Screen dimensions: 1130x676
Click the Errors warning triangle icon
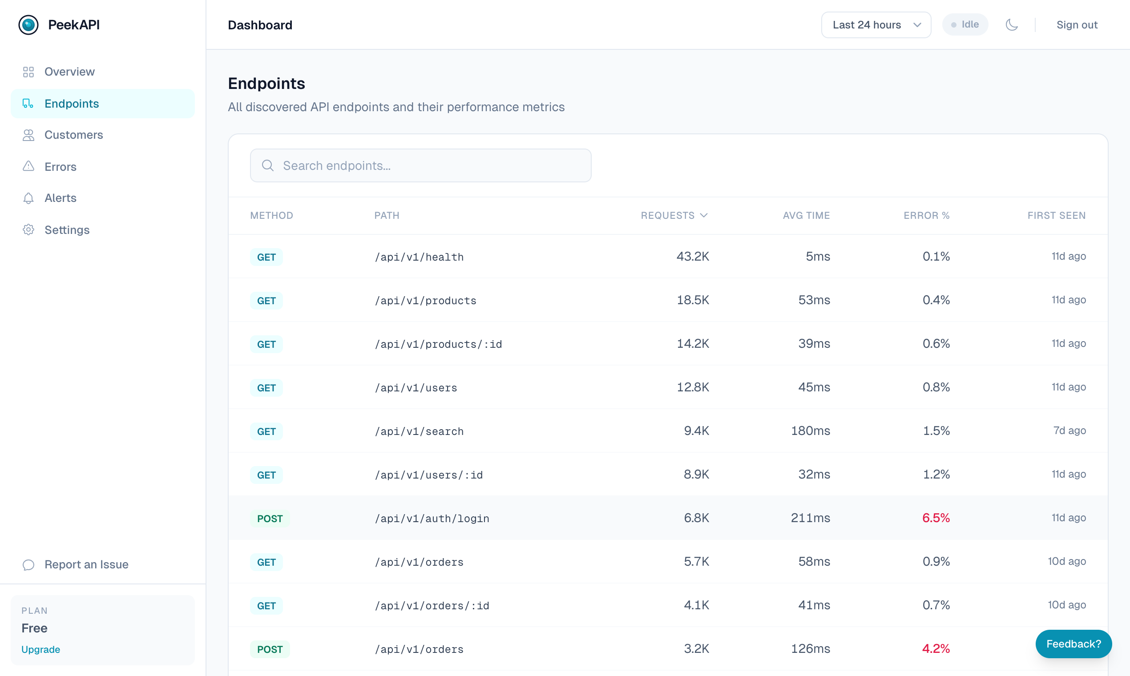(28, 167)
